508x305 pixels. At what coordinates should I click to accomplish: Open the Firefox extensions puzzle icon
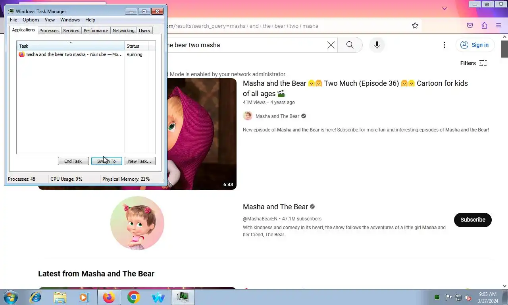point(484,26)
